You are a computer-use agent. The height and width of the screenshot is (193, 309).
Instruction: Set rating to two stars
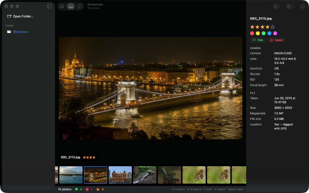point(257,27)
